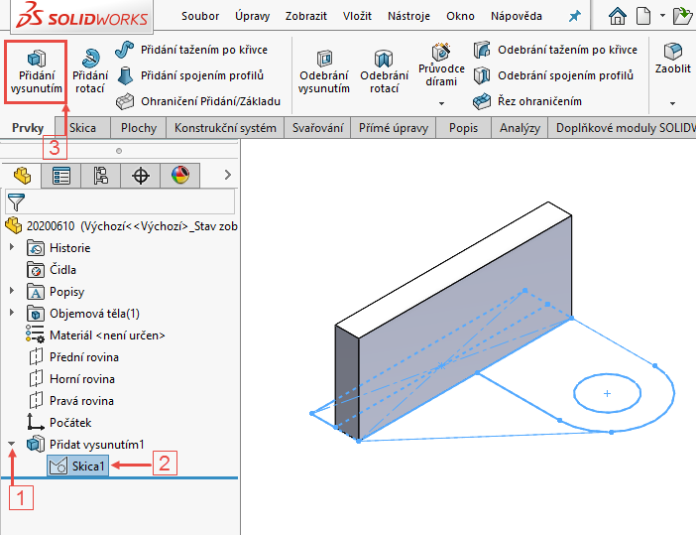Viewport: 696px width, 535px height.
Task: Expand the Průvodce dírami dropdown arrow
Action: pyautogui.click(x=441, y=103)
